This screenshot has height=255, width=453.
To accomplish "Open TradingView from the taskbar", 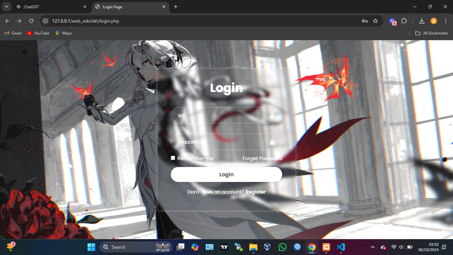I will coord(224,247).
